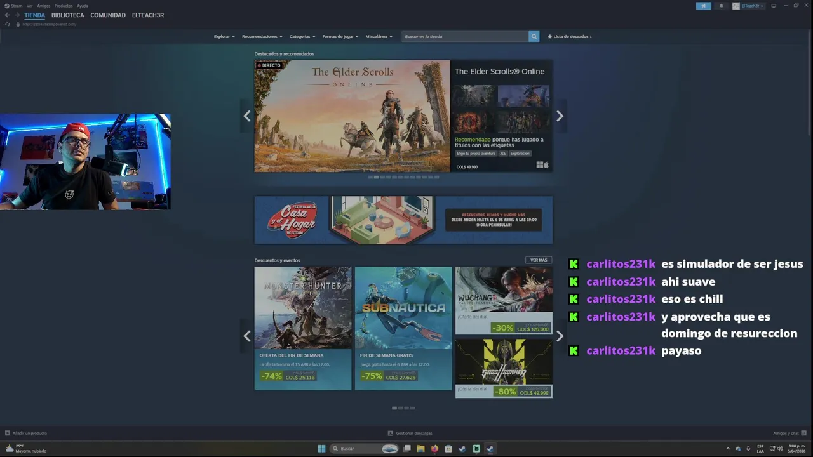Click the Steam logo in menu bar
The height and width of the screenshot is (457, 813).
point(8,6)
